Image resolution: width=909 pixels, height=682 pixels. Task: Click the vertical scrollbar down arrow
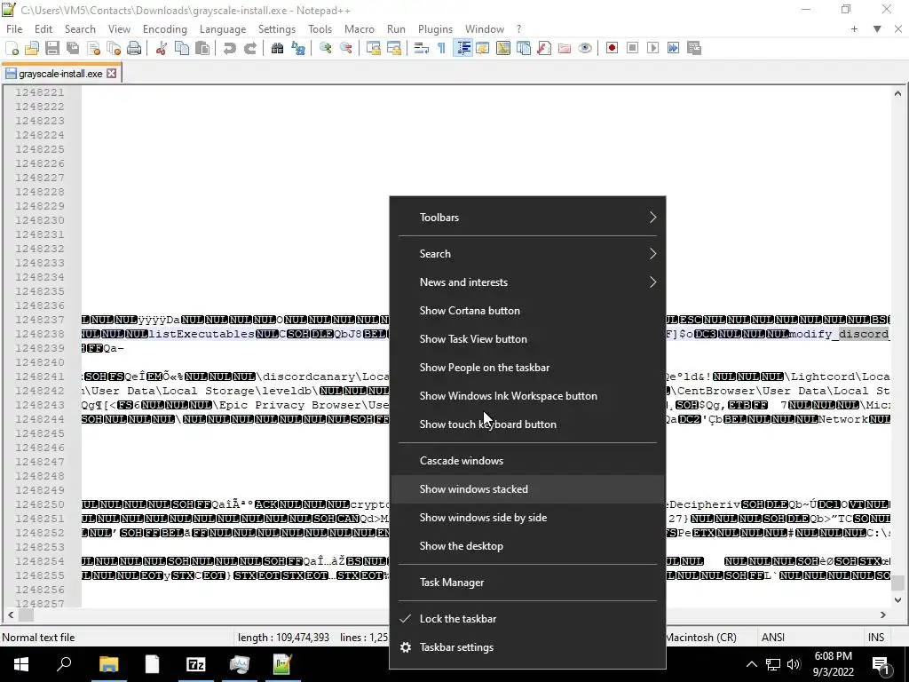click(x=898, y=600)
